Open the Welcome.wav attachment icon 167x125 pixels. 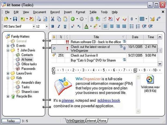(x=150, y=79)
